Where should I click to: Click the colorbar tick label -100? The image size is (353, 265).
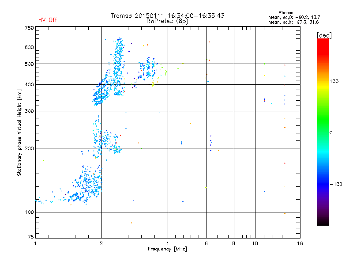[x=336, y=184]
